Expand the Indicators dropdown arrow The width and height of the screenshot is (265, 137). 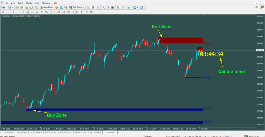coord(131,7)
